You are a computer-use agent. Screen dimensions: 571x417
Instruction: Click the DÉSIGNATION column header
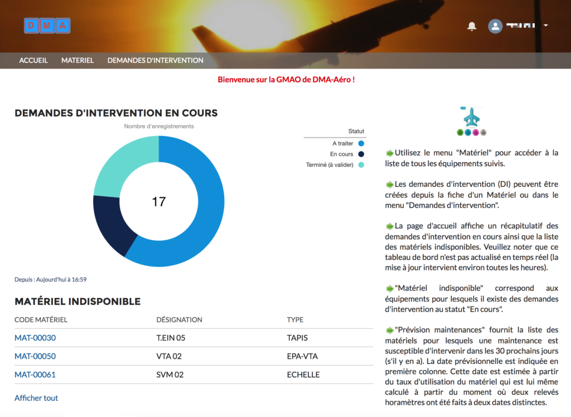pyautogui.click(x=179, y=320)
